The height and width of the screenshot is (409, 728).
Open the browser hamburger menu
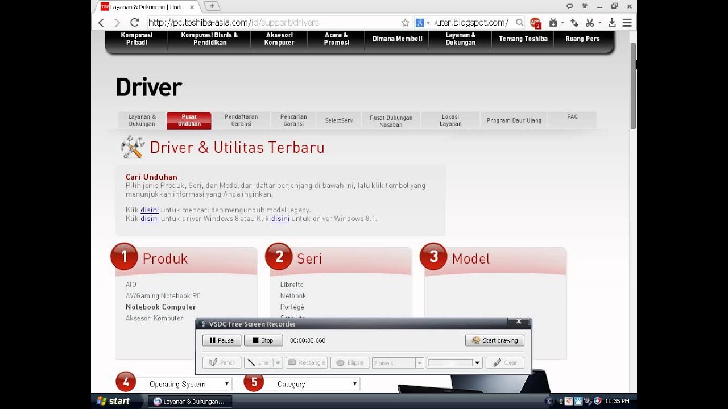[627, 23]
